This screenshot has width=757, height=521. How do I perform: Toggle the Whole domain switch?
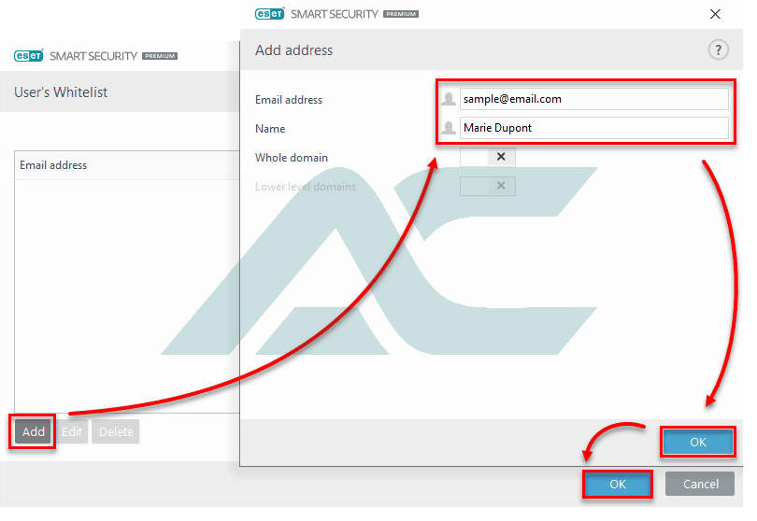(x=488, y=157)
